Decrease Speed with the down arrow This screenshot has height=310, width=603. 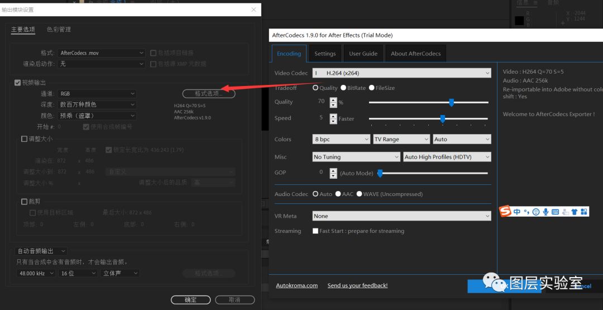coord(333,121)
